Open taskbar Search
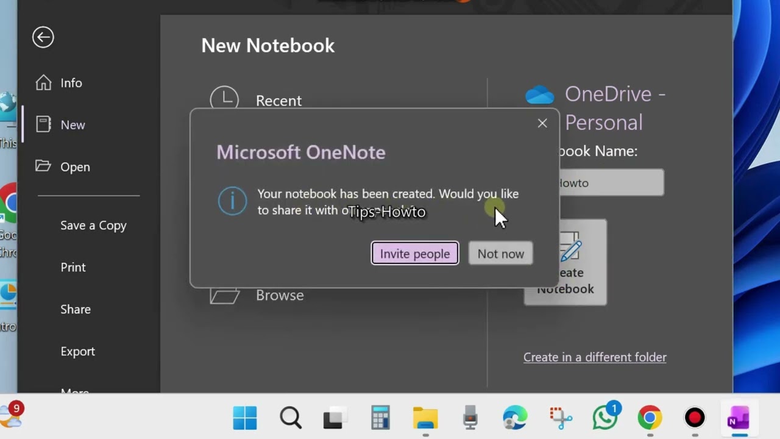780x439 pixels. (x=291, y=418)
